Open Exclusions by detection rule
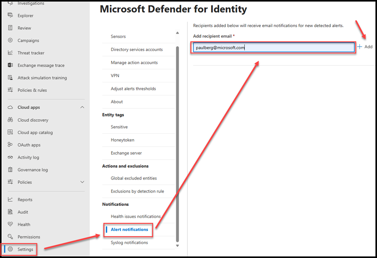Viewport: 377px width, 258px height. coord(137,191)
